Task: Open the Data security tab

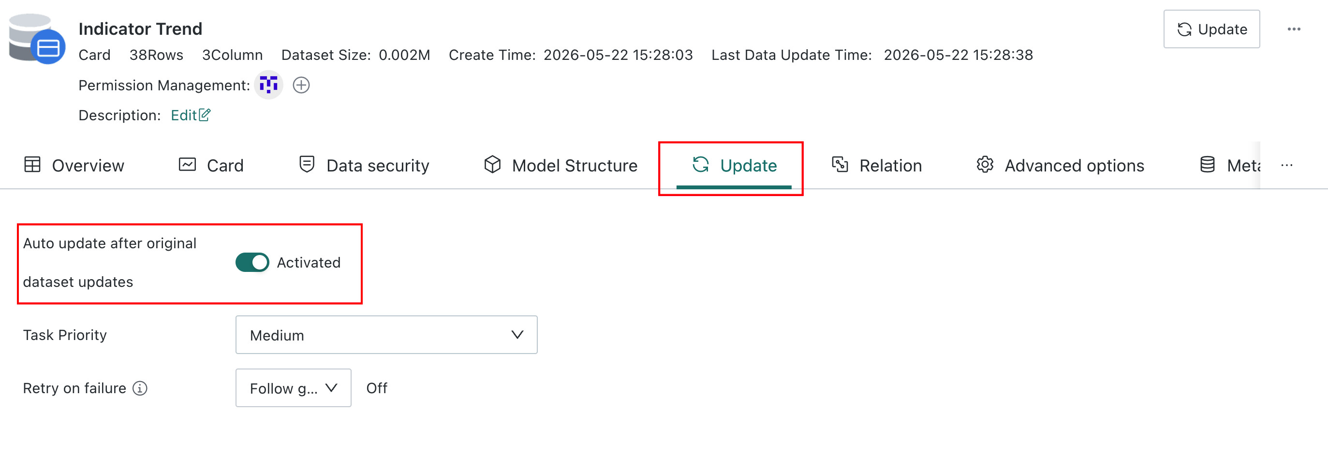Action: pyautogui.click(x=364, y=165)
